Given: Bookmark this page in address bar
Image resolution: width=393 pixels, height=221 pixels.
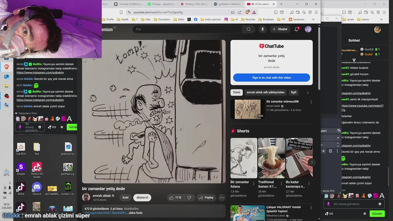Looking at the screenshot, I should tap(121, 12).
